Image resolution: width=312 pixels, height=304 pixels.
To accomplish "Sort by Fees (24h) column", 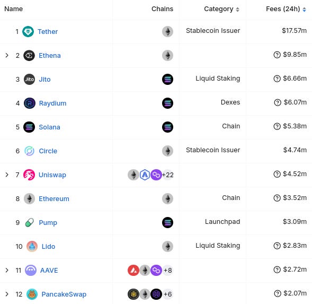I will click(x=286, y=9).
